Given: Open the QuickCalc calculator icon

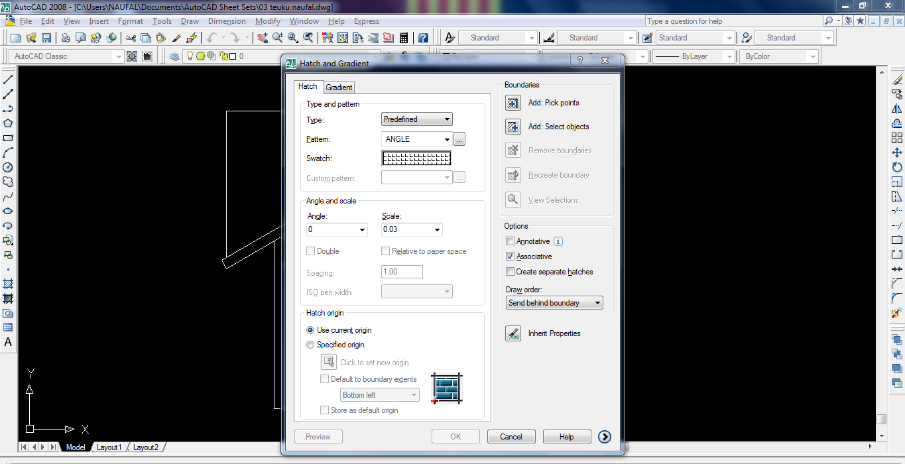Looking at the screenshot, I should click(403, 38).
